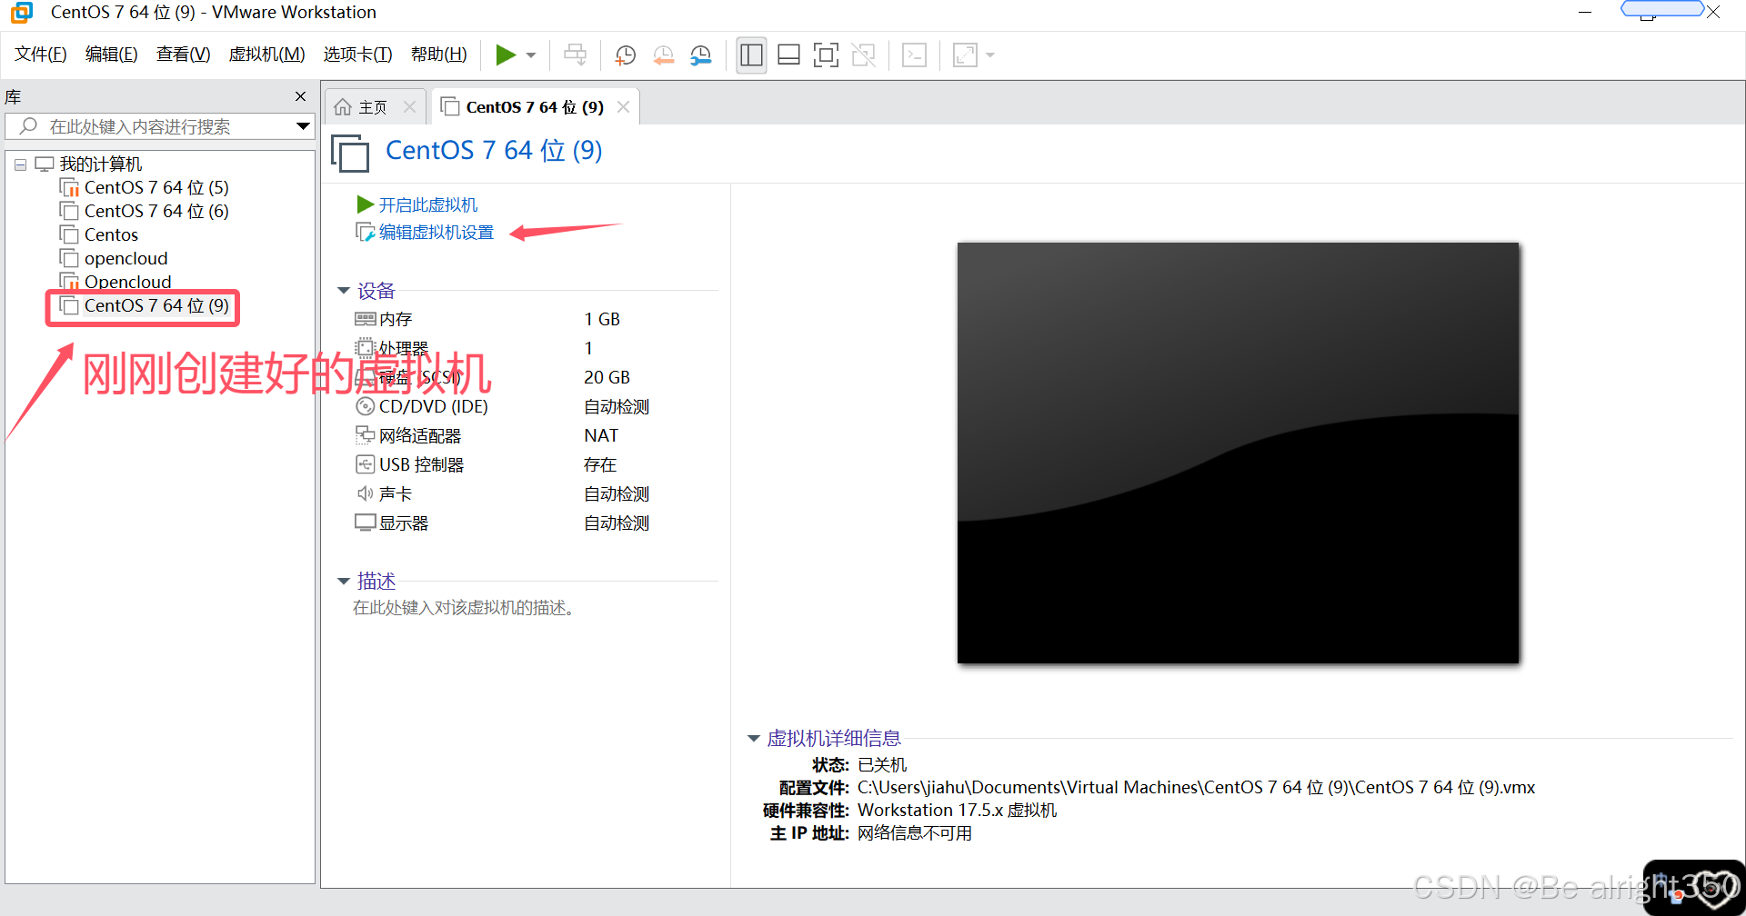Screen dimensions: 1746x916
Task: Toggle the library panel visibility
Action: 751,55
